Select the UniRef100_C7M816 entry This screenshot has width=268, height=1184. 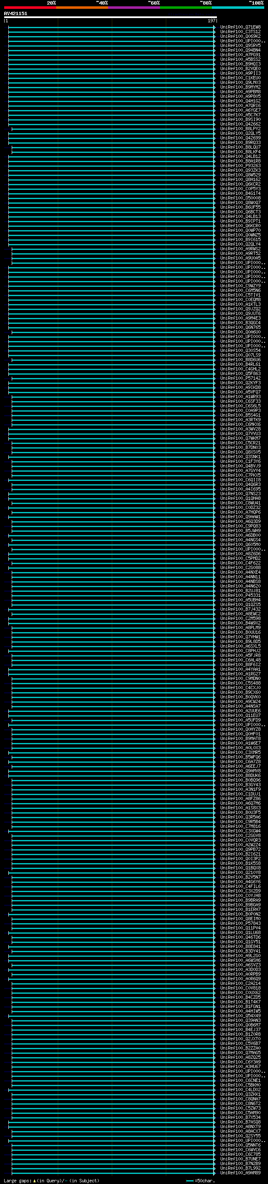[x=240, y=827]
